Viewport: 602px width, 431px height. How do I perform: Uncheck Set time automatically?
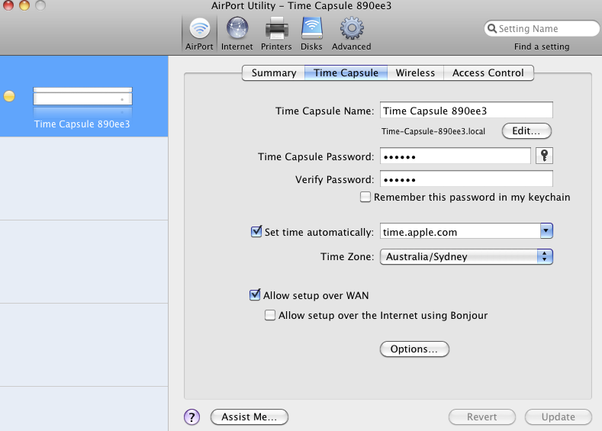[256, 231]
